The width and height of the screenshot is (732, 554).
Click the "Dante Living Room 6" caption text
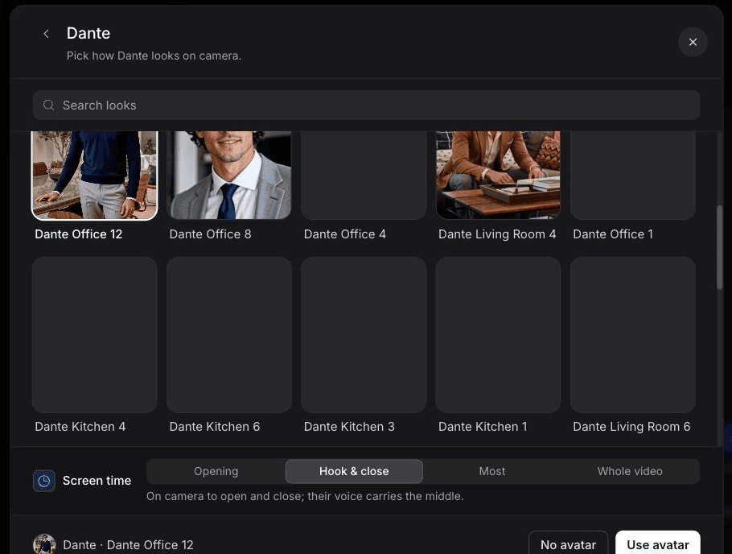click(x=631, y=427)
